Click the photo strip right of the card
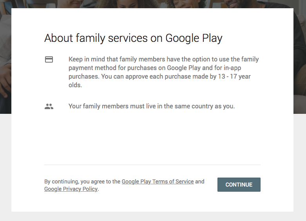Image resolution: width=306 pixels, height=221 pixels. click(x=300, y=59)
